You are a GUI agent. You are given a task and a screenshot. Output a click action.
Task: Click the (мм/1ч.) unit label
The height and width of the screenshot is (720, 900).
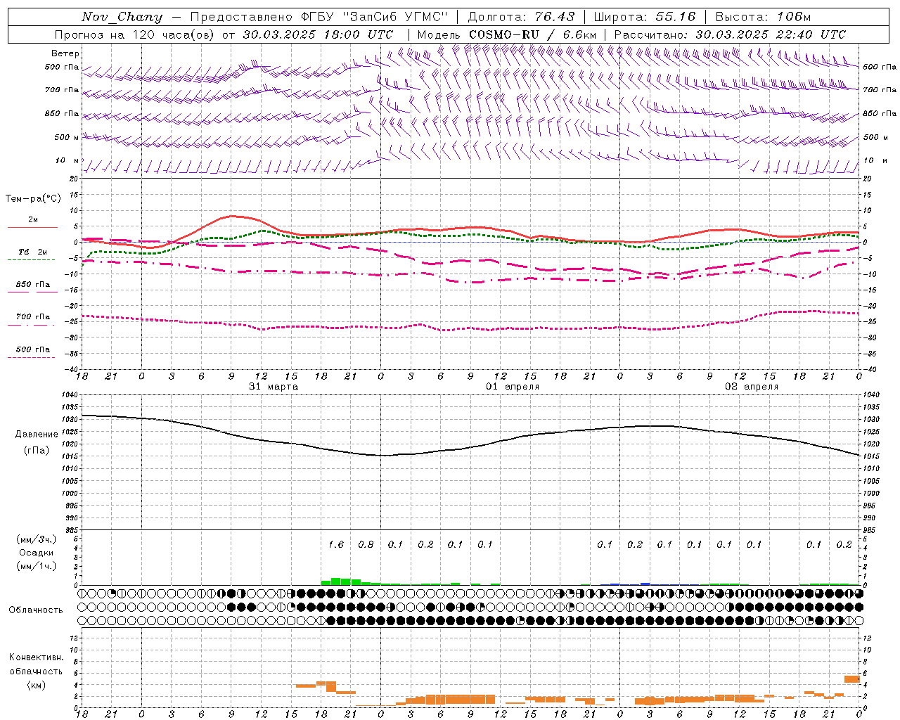coord(37,566)
